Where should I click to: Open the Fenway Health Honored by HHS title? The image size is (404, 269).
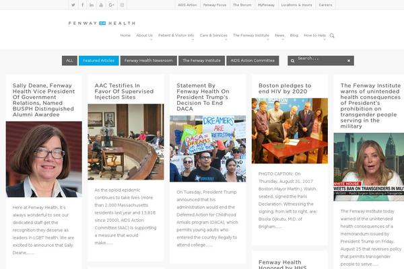coord(283,264)
